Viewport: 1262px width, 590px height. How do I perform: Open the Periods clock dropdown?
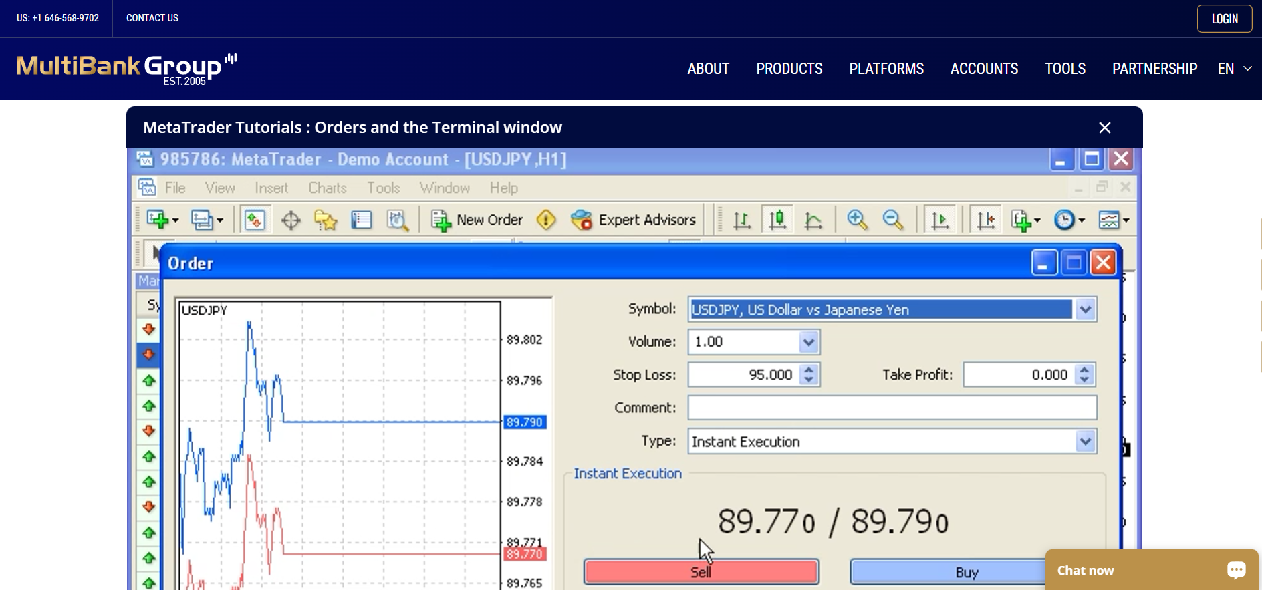pos(1069,220)
